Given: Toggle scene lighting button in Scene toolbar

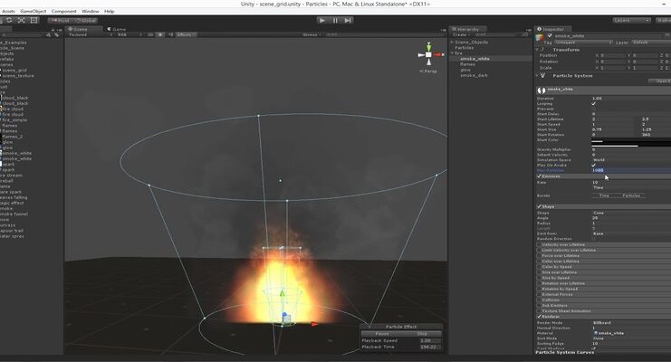Looking at the screenshot, I should 160,34.
